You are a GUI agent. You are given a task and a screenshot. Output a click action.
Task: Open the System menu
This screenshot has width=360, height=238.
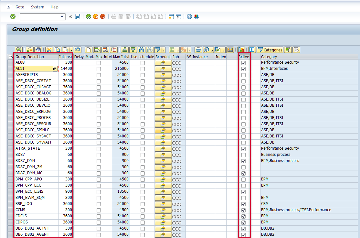pos(37,7)
